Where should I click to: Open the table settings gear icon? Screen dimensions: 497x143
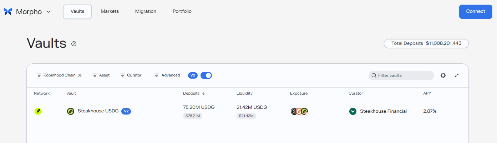click(443, 75)
